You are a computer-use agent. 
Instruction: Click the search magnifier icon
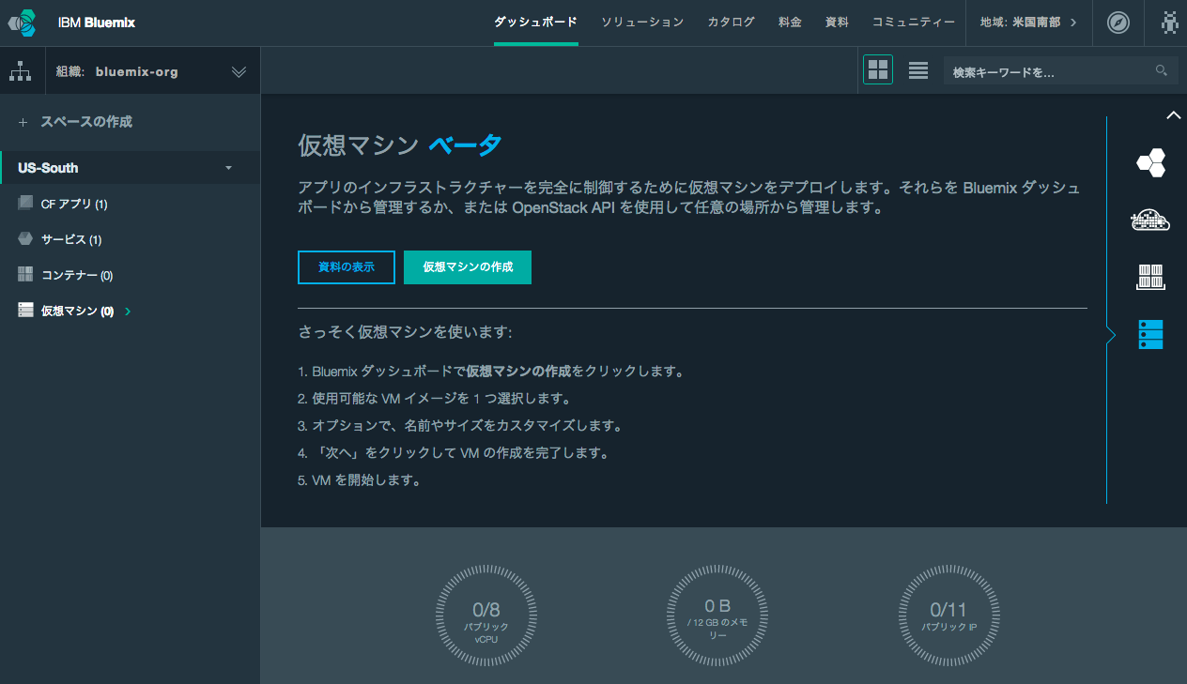pos(1162,70)
